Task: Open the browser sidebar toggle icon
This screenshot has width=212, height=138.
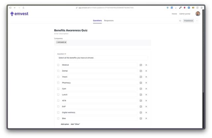Action: [10, 8]
